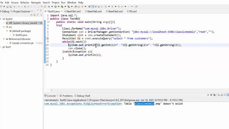
Task: Switch to the P0.xml editor tab
Action: click(133, 11)
